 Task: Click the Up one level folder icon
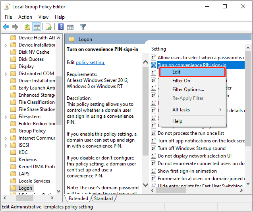pyautogui.click(x=27, y=27)
